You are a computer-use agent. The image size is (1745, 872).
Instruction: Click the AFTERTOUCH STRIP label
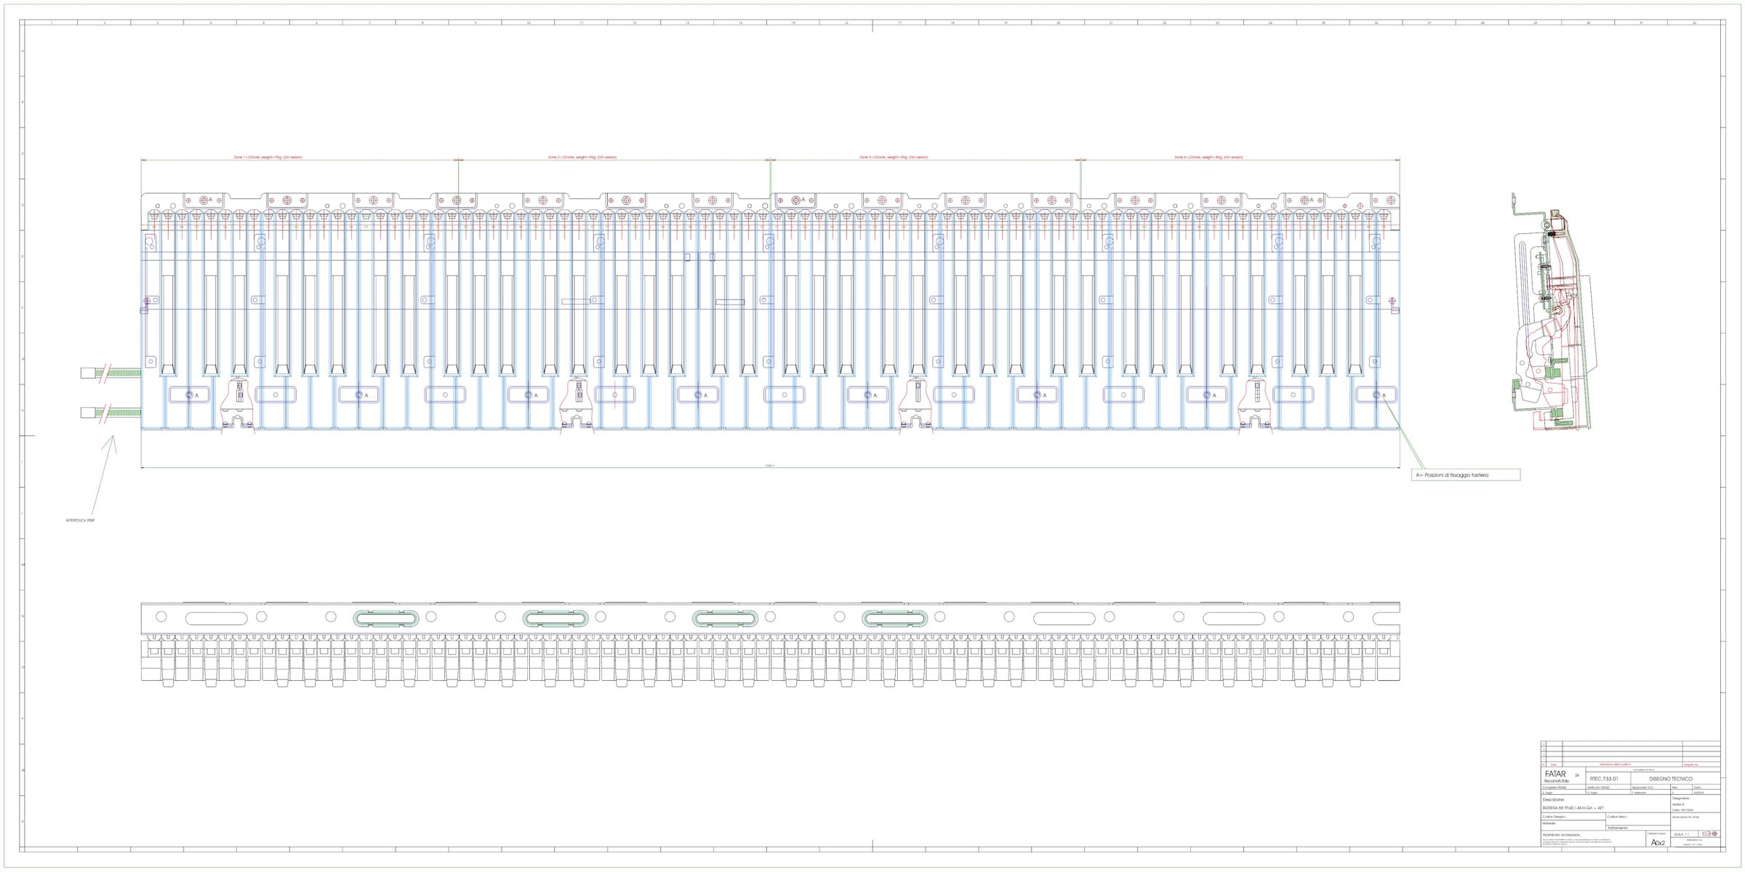click(x=81, y=521)
